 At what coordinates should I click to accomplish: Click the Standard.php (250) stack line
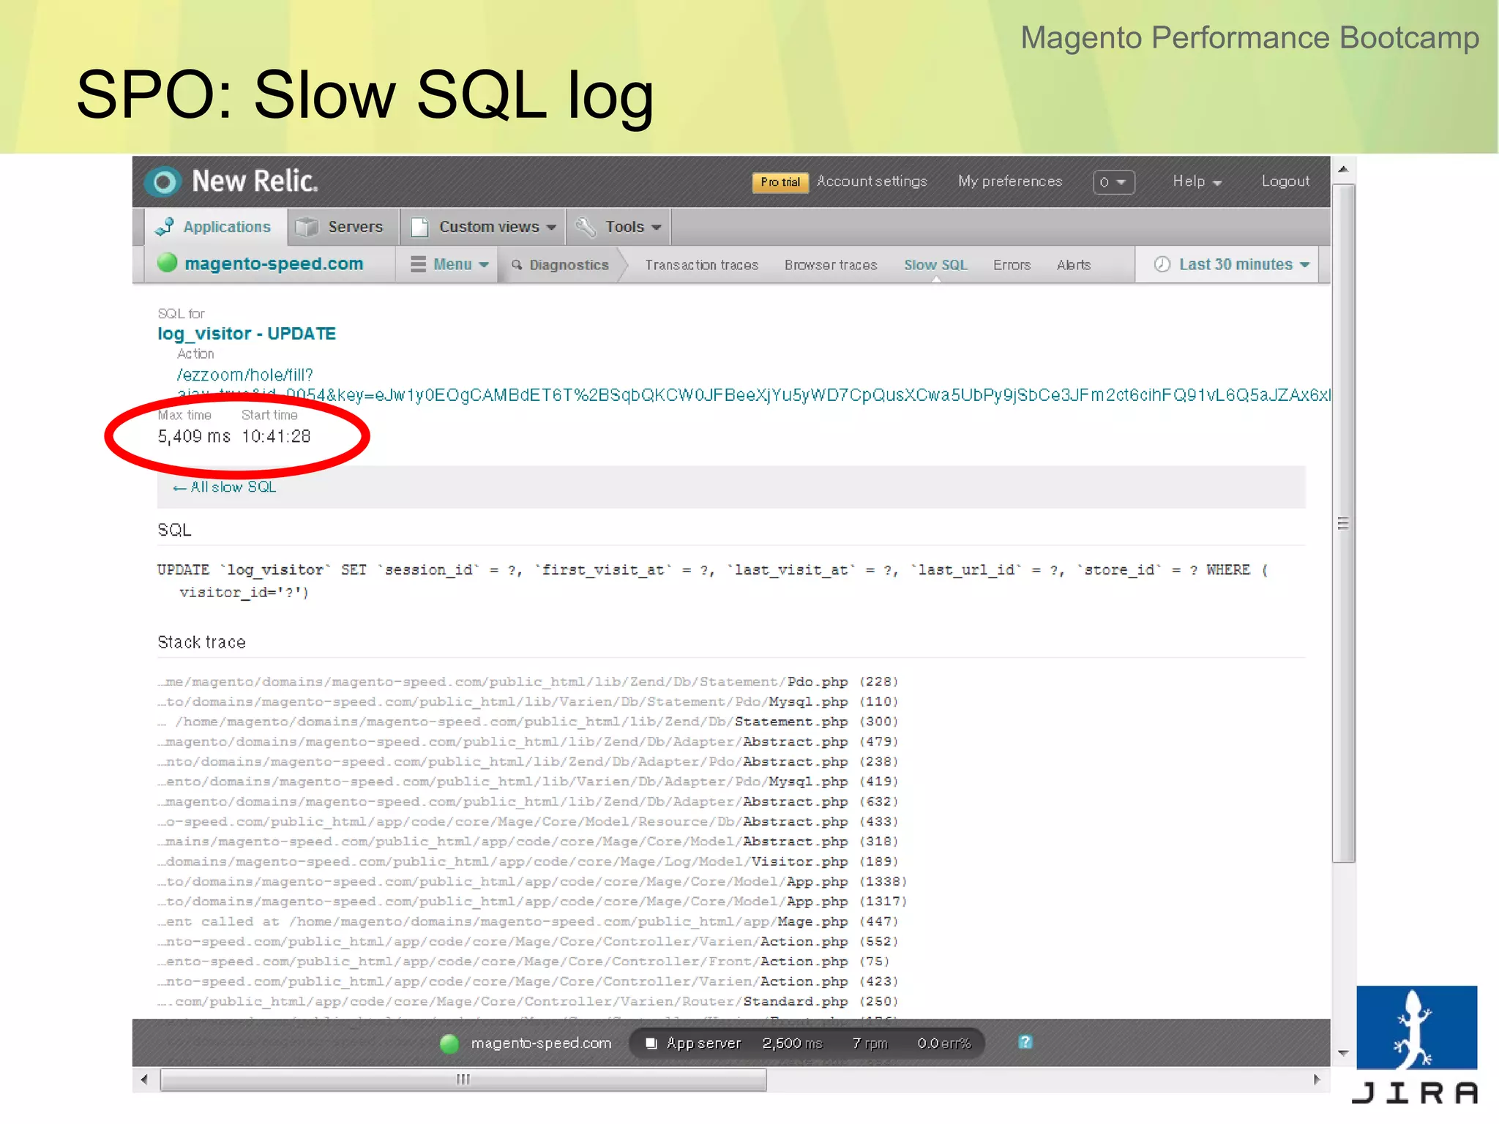coord(528,1002)
